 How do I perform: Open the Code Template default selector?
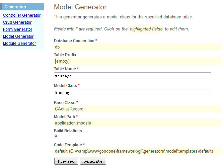pyautogui.click(x=137, y=151)
